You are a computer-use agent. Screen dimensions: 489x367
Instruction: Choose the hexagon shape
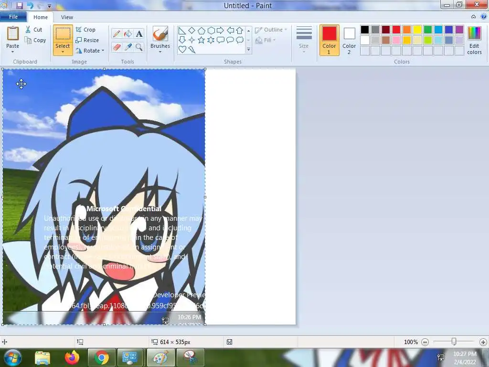click(211, 30)
